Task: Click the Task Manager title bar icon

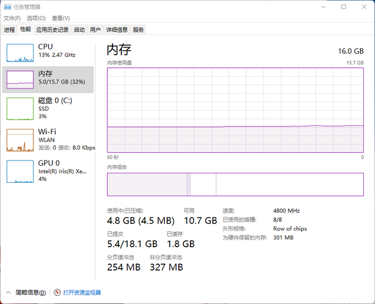Action: click(x=6, y=7)
